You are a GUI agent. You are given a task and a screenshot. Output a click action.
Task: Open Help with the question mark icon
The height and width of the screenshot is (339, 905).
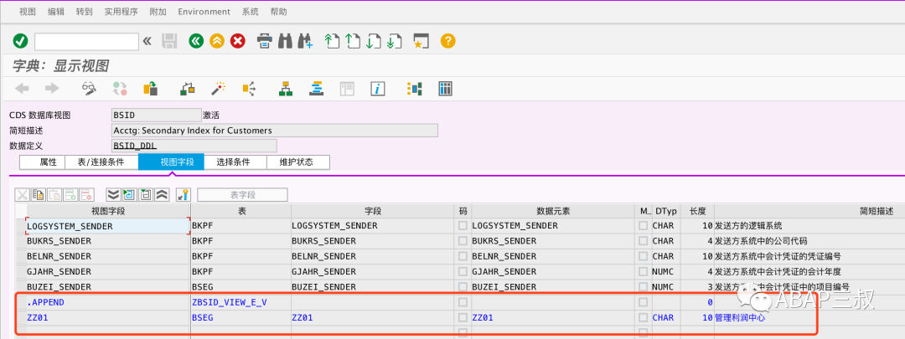tap(447, 41)
